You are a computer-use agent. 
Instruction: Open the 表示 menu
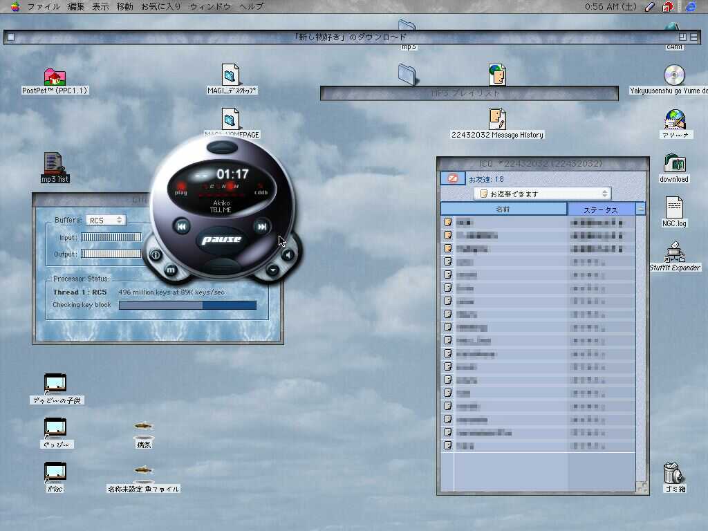(x=100, y=6)
